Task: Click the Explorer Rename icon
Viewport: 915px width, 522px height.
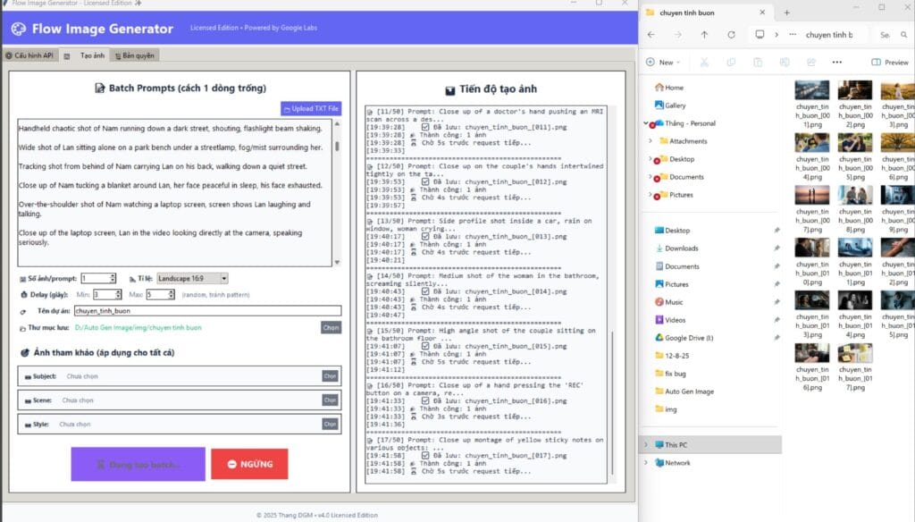Action: [785, 62]
